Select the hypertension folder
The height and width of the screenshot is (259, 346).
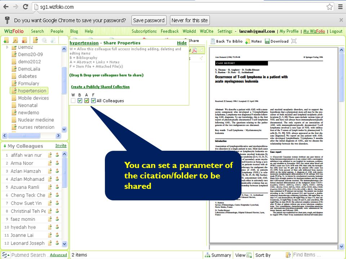click(x=29, y=91)
